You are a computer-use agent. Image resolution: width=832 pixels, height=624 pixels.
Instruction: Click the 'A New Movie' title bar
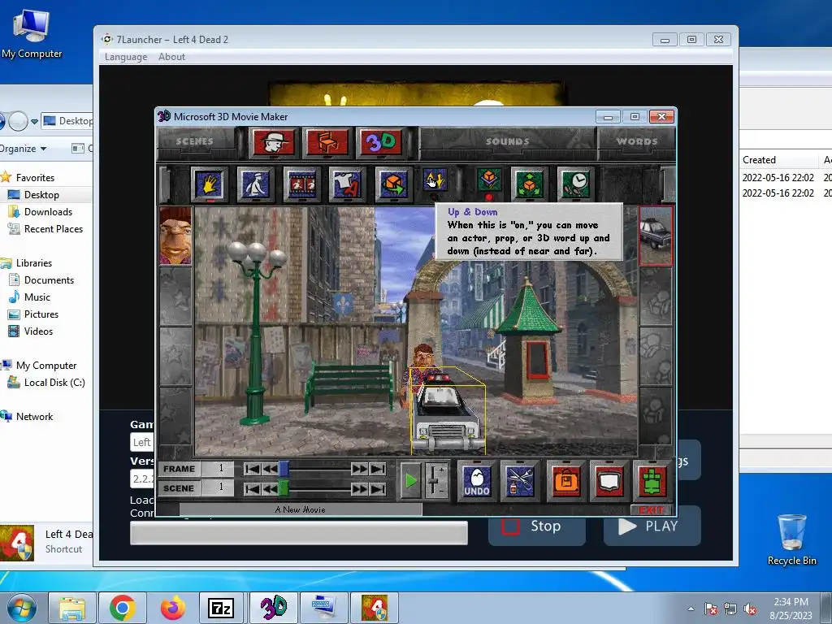click(x=301, y=509)
